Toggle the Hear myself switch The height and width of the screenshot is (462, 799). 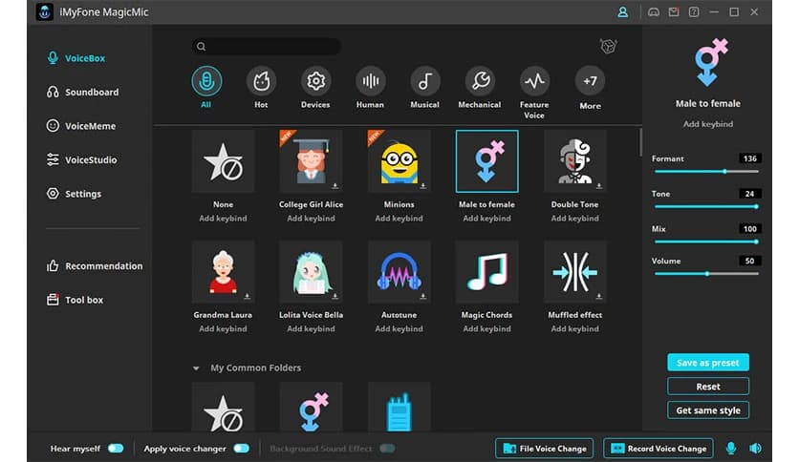pyautogui.click(x=116, y=448)
